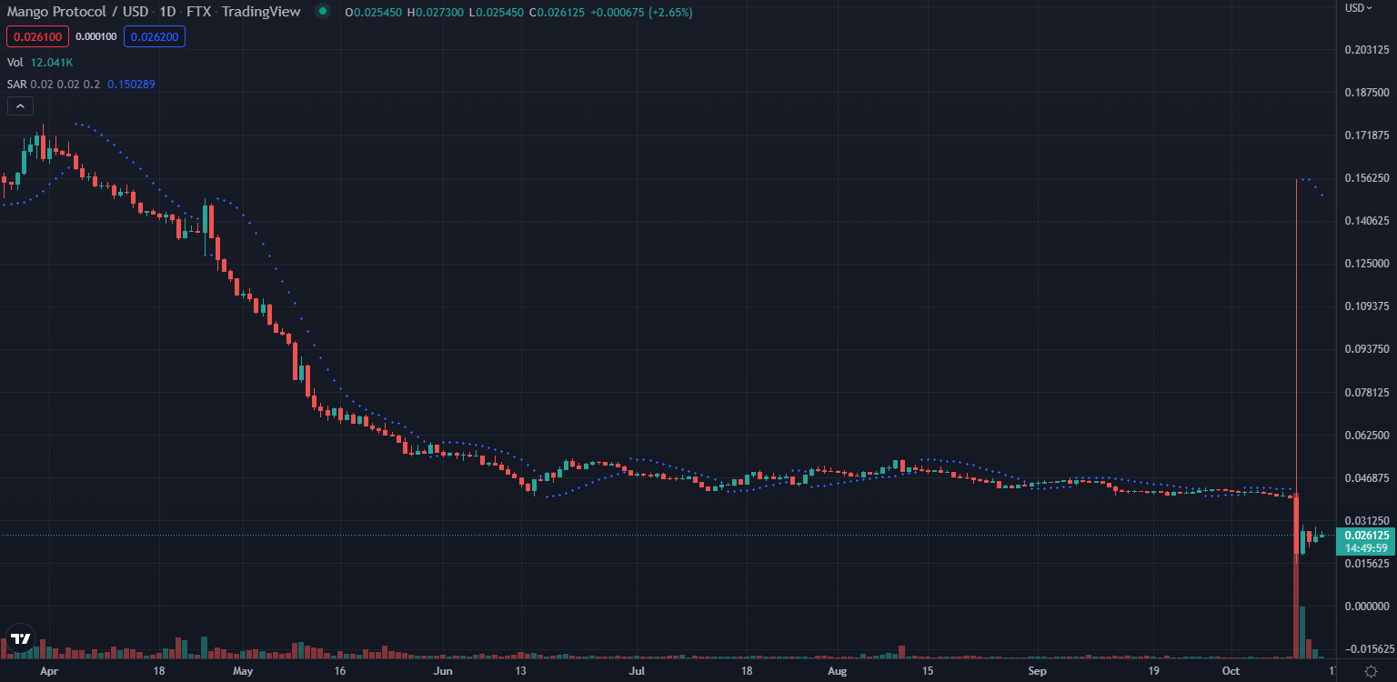The width and height of the screenshot is (1397, 682).
Task: Click the Oct label on the time axis
Action: point(1231,671)
